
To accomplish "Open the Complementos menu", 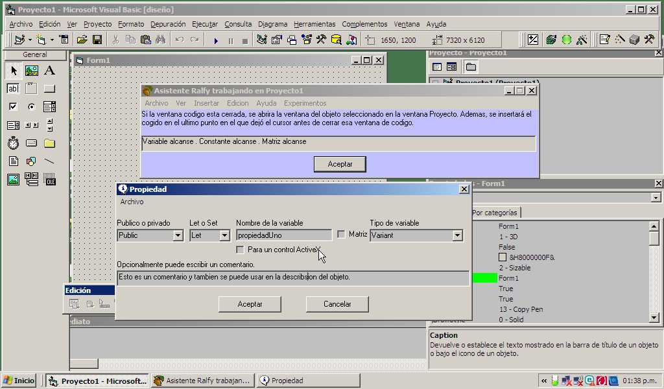I will tap(364, 24).
